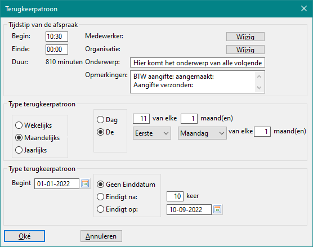
Task: Choose the De radio option
Action: coord(105,132)
